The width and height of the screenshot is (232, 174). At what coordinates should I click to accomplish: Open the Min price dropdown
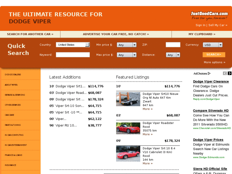(126, 45)
